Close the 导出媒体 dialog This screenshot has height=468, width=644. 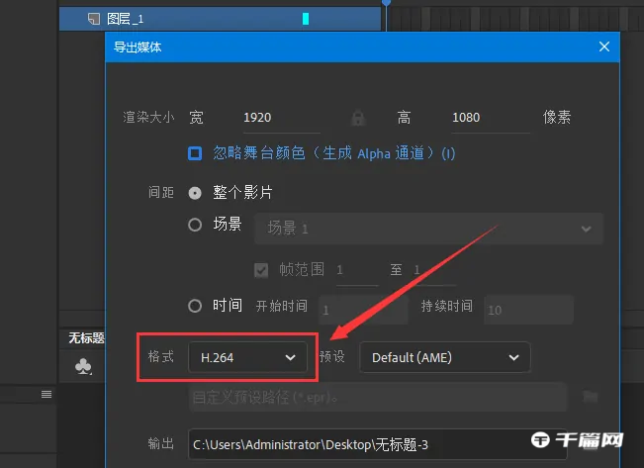(x=603, y=47)
